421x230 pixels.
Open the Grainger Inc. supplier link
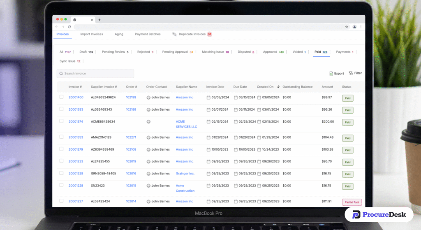[185, 174]
